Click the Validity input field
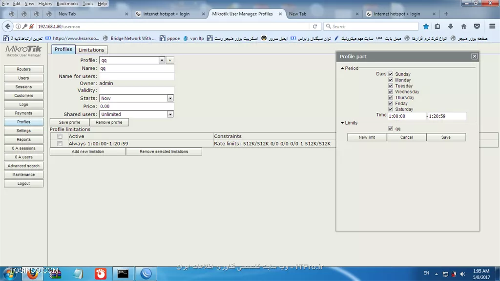Image resolution: width=500 pixels, height=281 pixels. click(x=137, y=90)
